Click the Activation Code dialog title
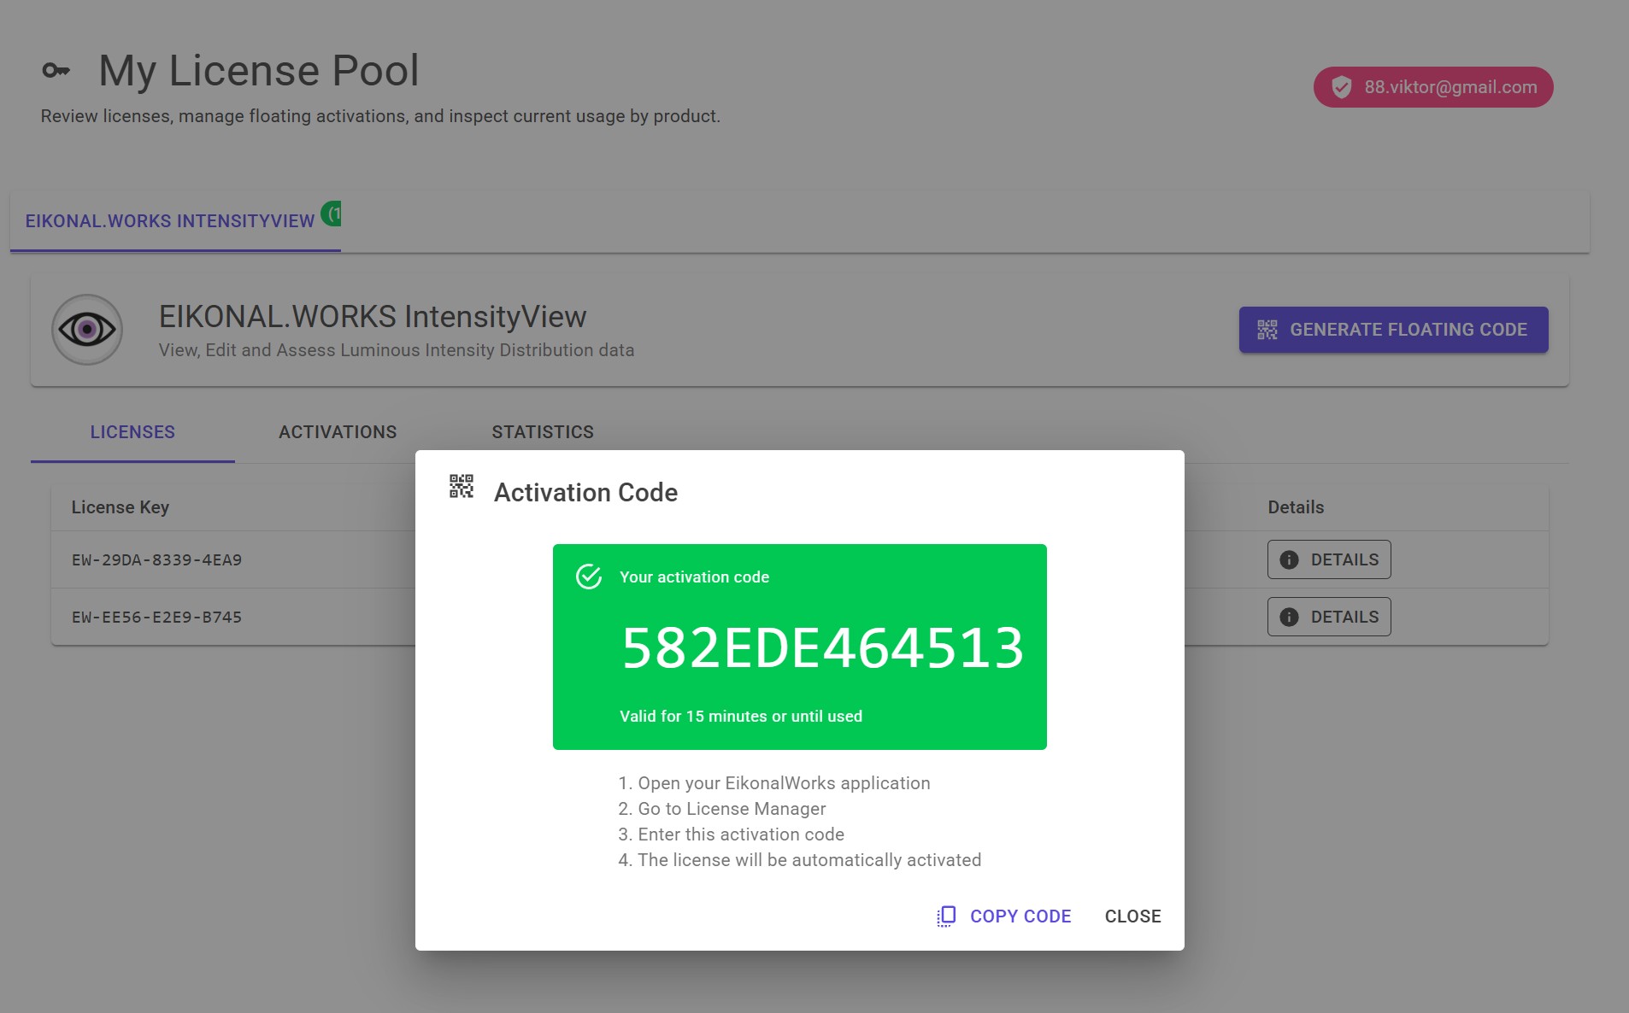 585,493
